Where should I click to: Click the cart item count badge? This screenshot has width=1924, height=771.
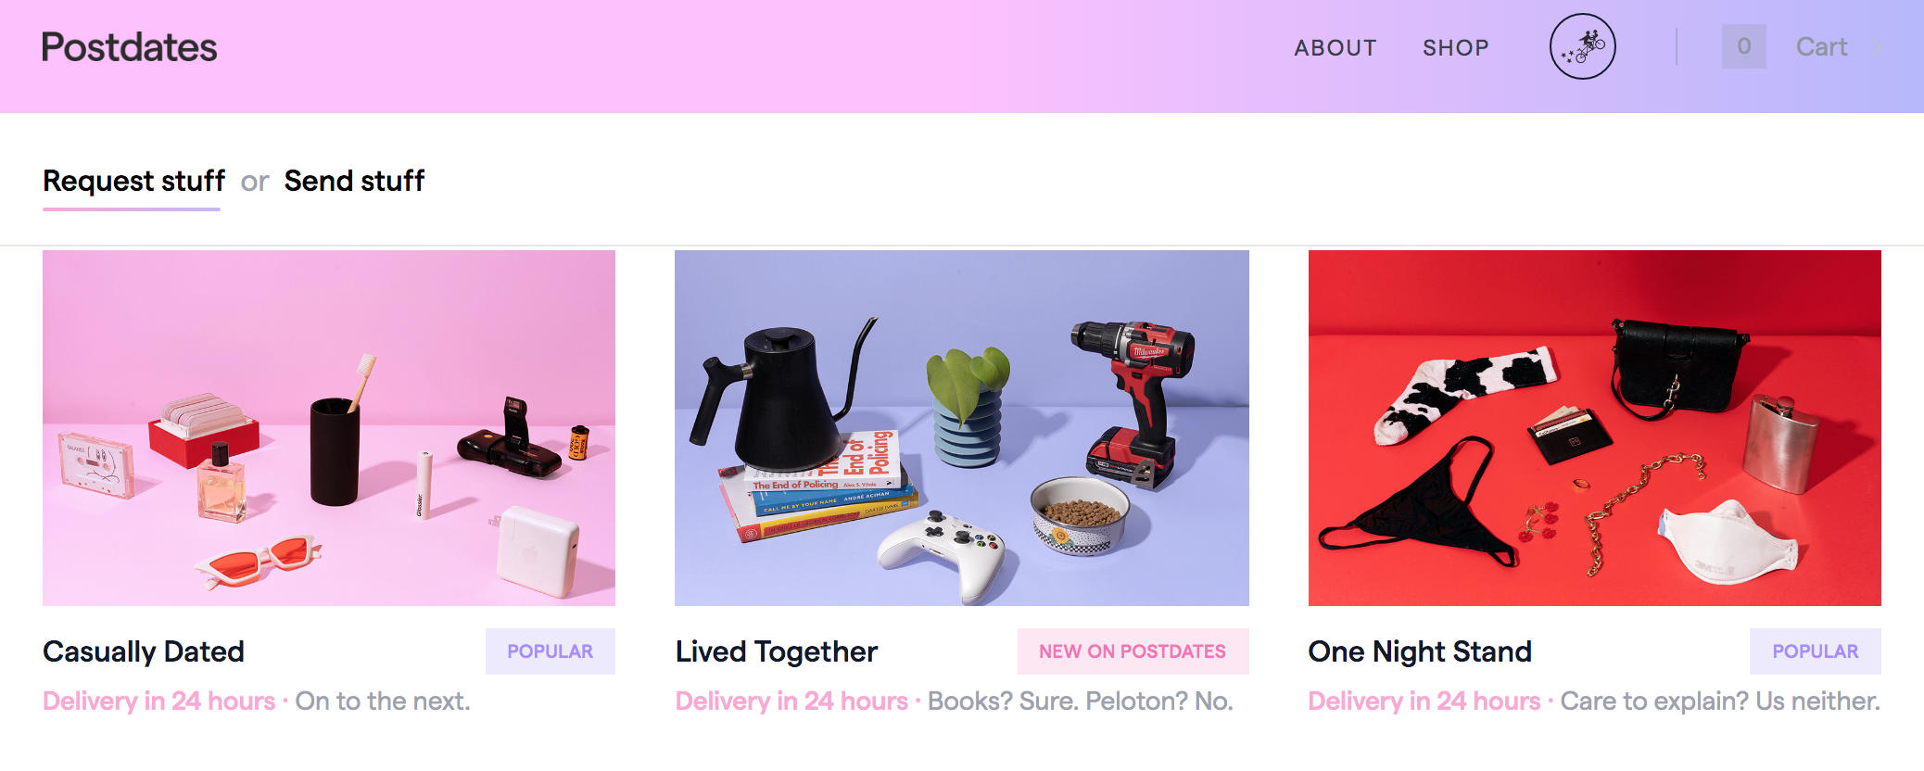coord(1743,46)
